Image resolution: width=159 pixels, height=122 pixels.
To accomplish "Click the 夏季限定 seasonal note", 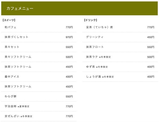I will click(x=24, y=106).
